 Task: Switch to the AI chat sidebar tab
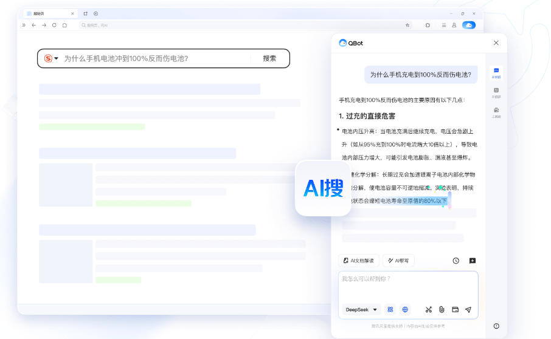[496, 73]
